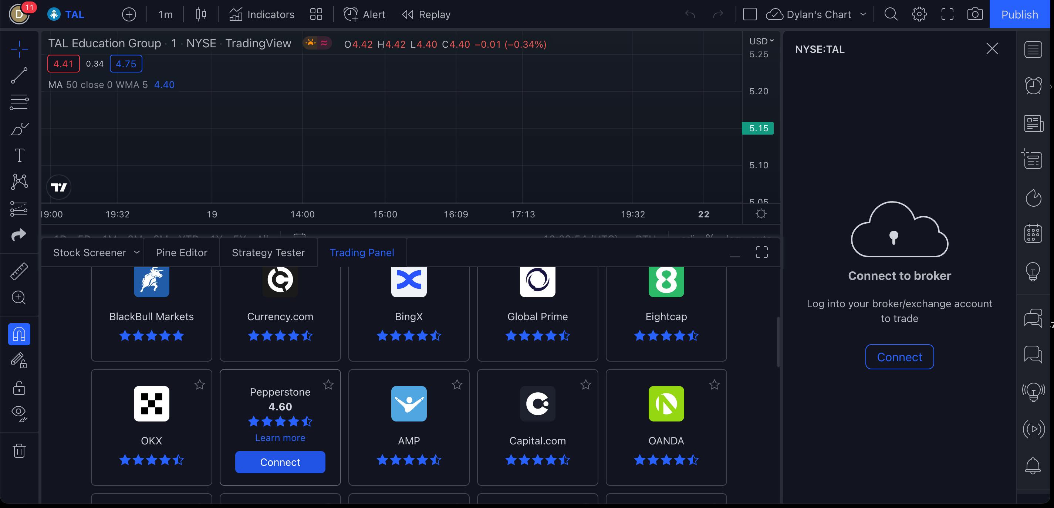This screenshot has height=508, width=1054.
Task: Open indicator templates grid icon
Action: (316, 15)
